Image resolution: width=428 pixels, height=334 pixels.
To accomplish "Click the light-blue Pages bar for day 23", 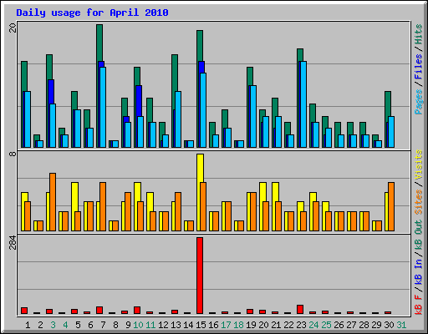I will 303,104.
